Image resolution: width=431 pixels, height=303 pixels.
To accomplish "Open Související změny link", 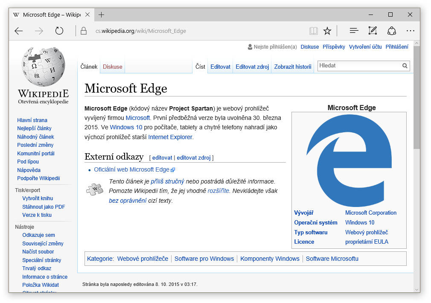I will (43, 243).
